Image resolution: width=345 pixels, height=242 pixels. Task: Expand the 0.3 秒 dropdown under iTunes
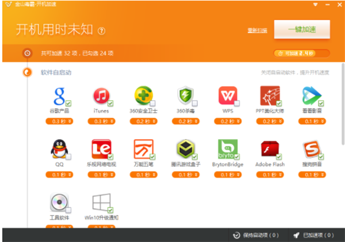(x=101, y=121)
